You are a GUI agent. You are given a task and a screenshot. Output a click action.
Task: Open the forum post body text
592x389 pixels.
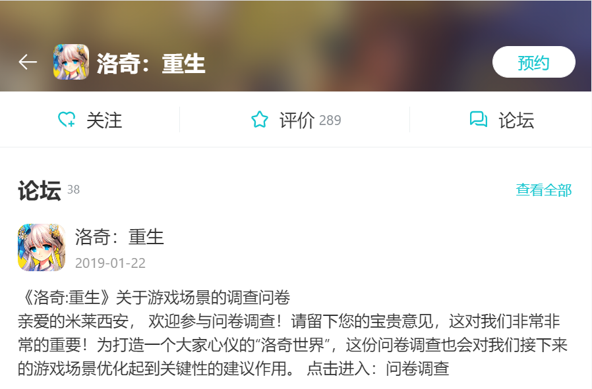coord(293,345)
